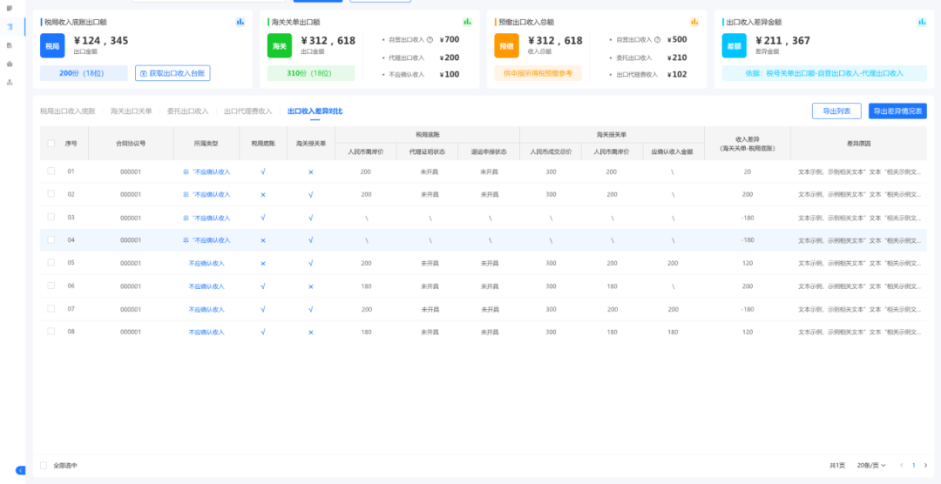Viewport: 941px width, 484px height.
Task: Open the green chart icon in 海关关单出口额 card
Action: click(467, 22)
